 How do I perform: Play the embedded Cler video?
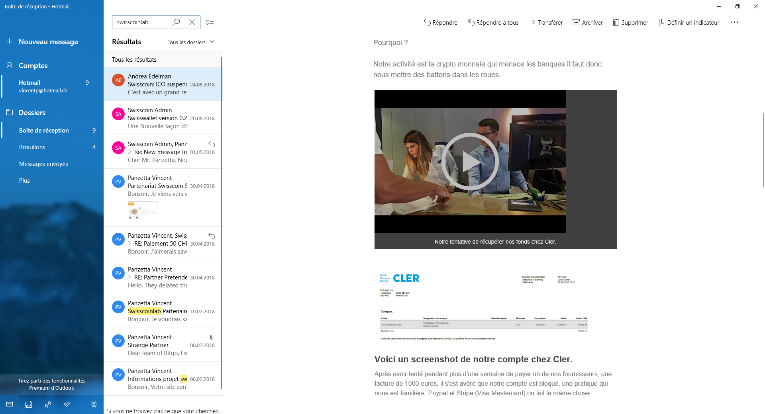470,162
